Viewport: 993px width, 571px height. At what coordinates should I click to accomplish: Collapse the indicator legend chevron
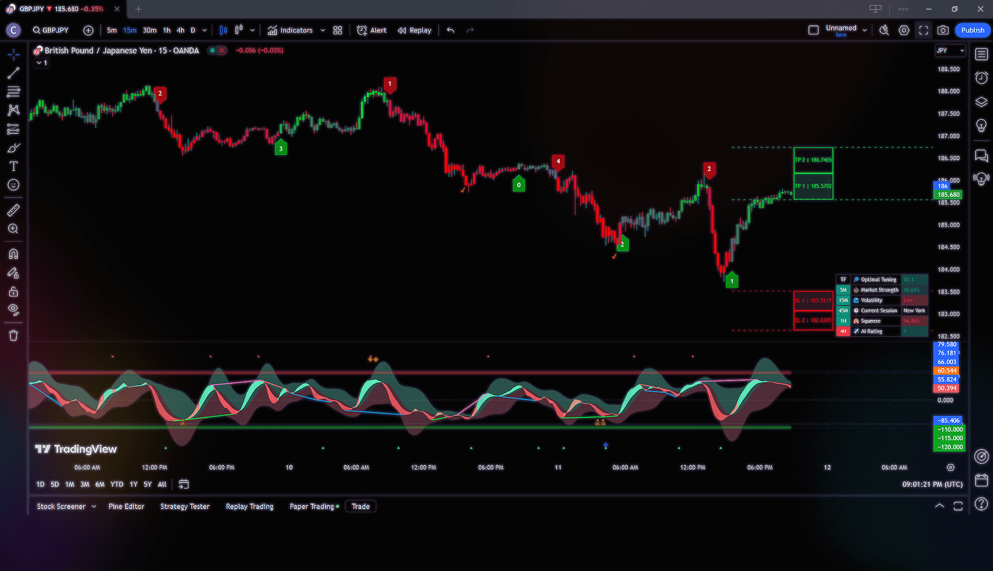coord(42,63)
